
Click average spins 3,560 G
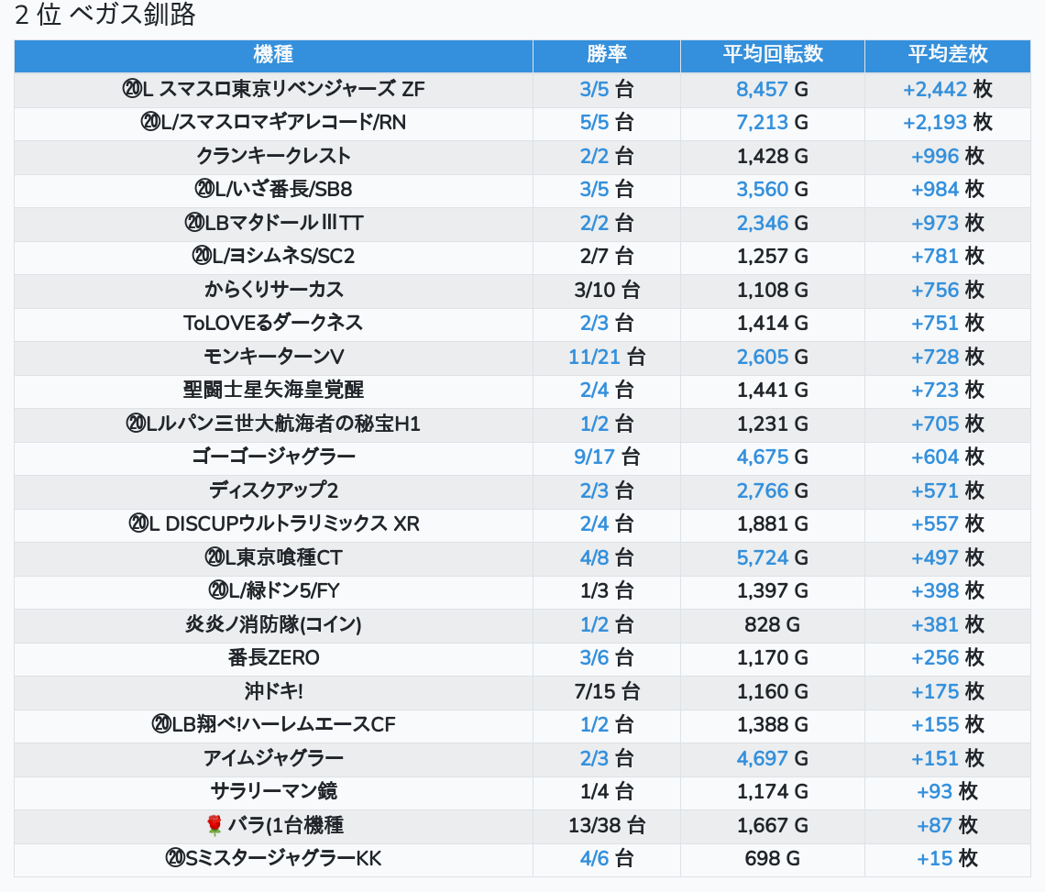[773, 190]
